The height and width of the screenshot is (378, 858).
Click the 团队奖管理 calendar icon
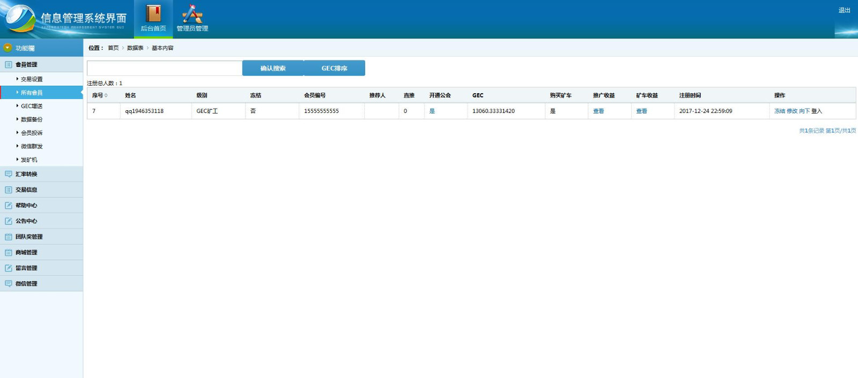point(9,237)
